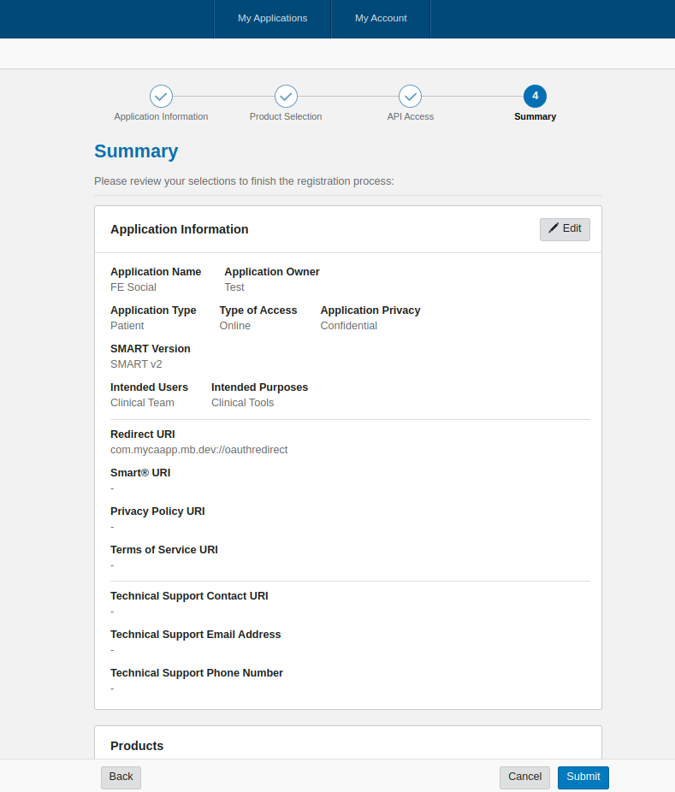Click the Product Selection step checkmark icon

[286, 96]
